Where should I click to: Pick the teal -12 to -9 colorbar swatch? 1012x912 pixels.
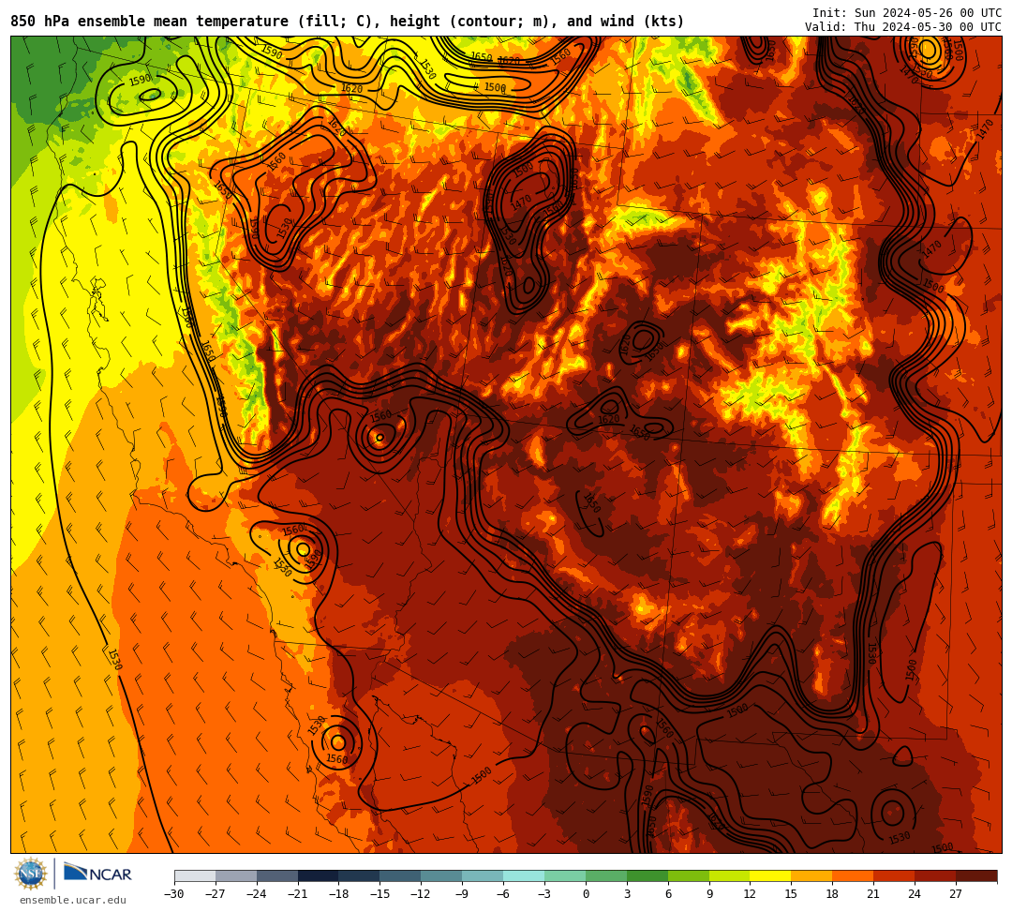click(x=442, y=875)
